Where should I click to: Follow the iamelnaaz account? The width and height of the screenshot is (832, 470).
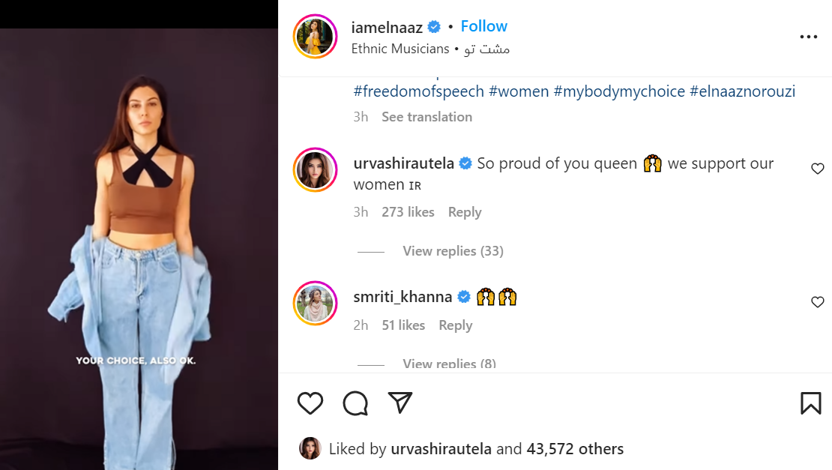[x=483, y=26]
